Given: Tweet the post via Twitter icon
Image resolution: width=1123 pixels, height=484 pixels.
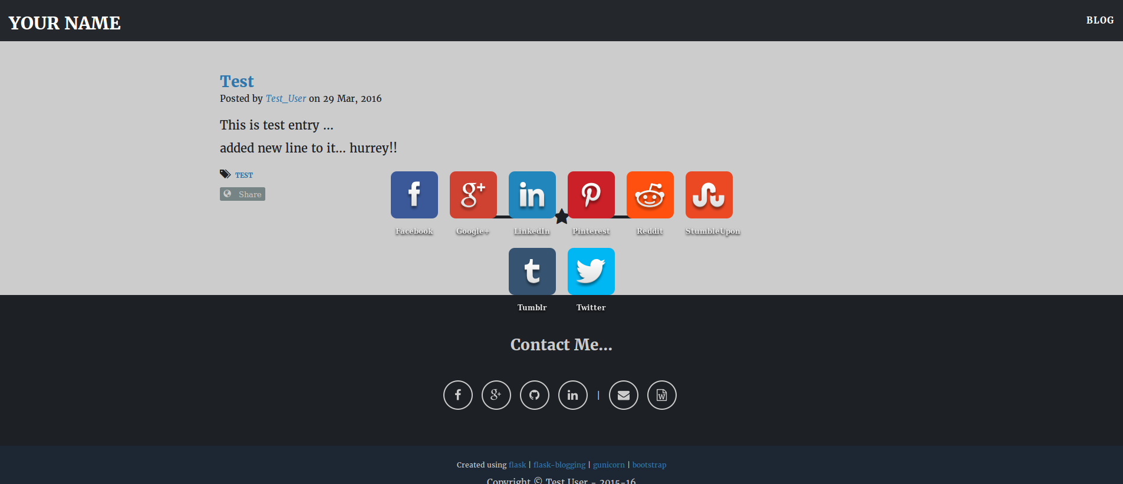Looking at the screenshot, I should coord(591,271).
